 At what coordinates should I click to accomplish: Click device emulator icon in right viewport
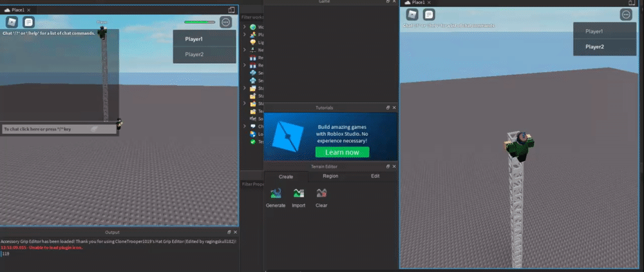coord(632,3)
